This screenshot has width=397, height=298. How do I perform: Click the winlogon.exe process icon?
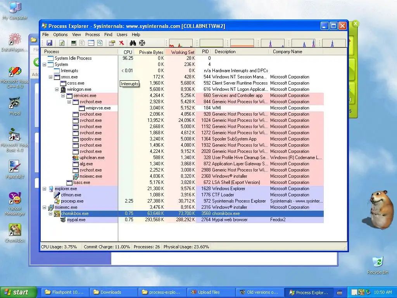(x=63, y=90)
